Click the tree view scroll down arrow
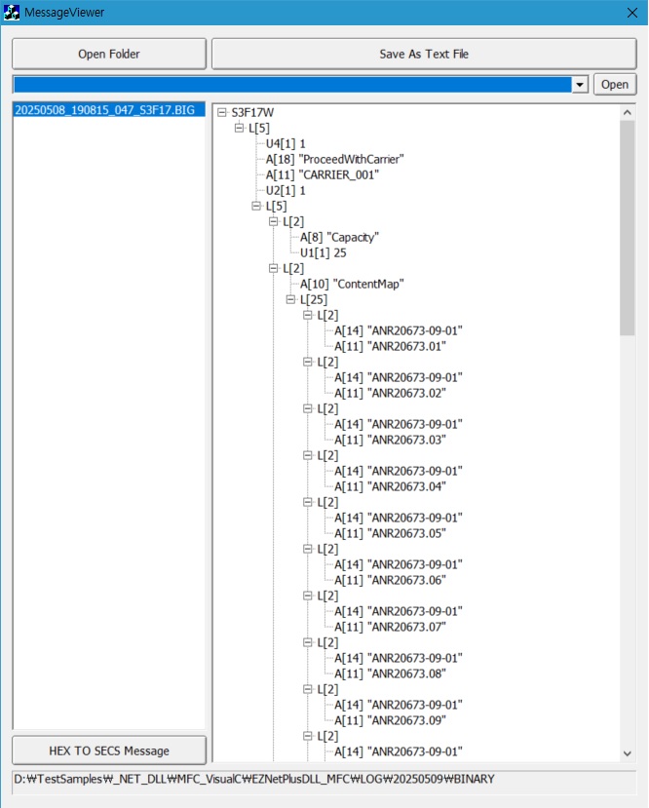Image resolution: width=649 pixels, height=808 pixels. pyautogui.click(x=627, y=753)
